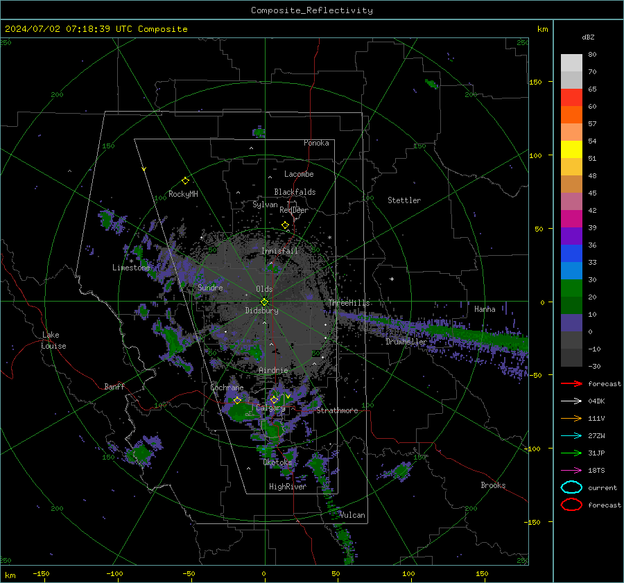The width and height of the screenshot is (624, 583).
Task: Pick the green 31JP arrow legend icon
Action: 571,453
